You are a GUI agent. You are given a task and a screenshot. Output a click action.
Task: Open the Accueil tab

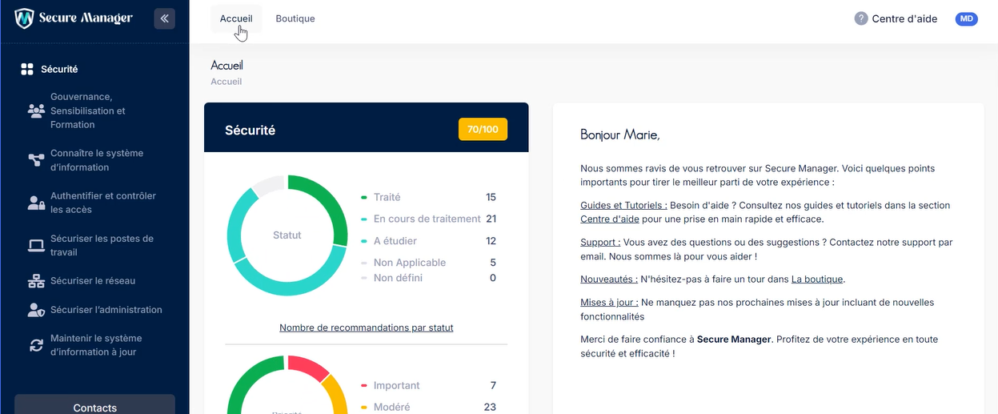[236, 18]
